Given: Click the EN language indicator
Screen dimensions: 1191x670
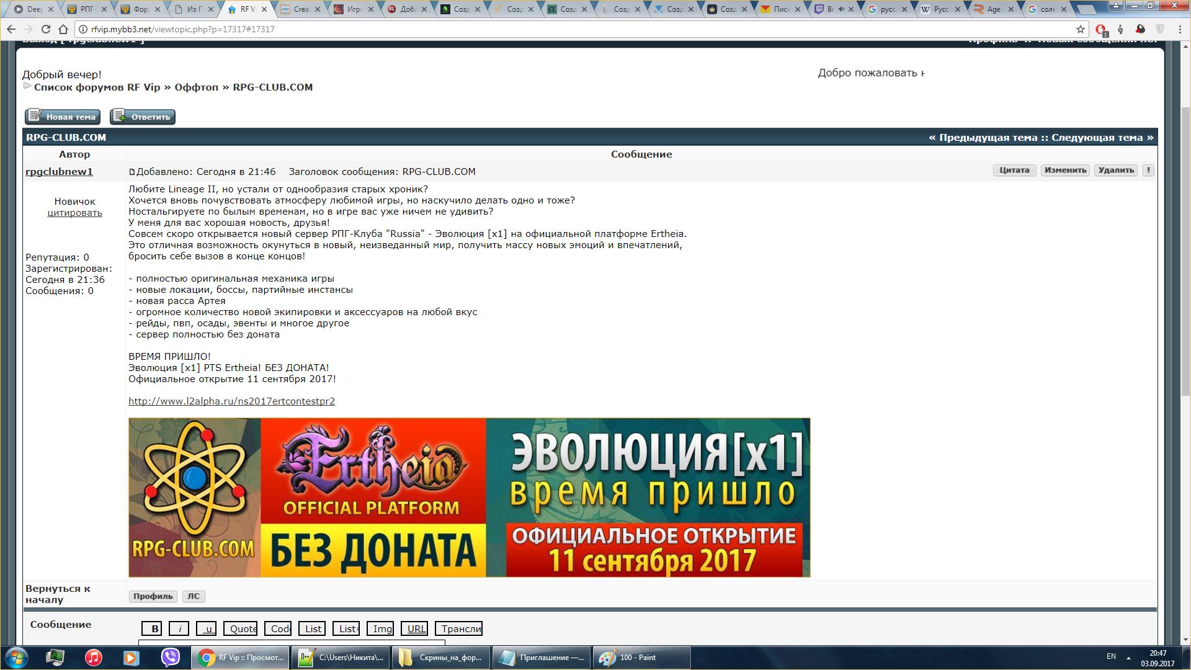Looking at the screenshot, I should [1111, 656].
